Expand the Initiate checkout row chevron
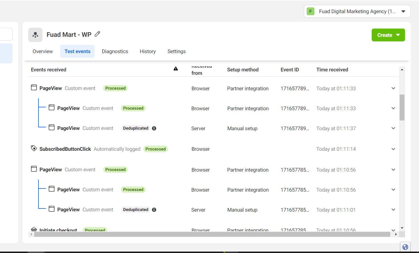Viewport: 419px width, 253px height. (393, 230)
